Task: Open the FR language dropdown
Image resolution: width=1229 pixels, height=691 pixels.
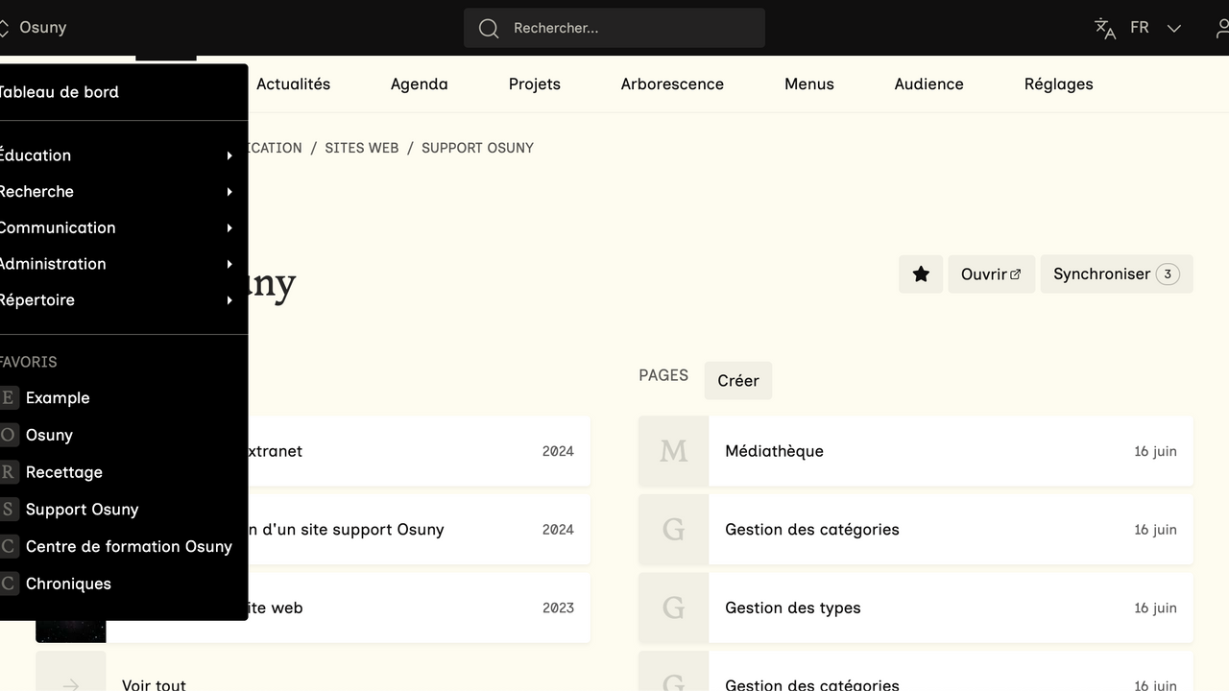Action: pos(1156,28)
